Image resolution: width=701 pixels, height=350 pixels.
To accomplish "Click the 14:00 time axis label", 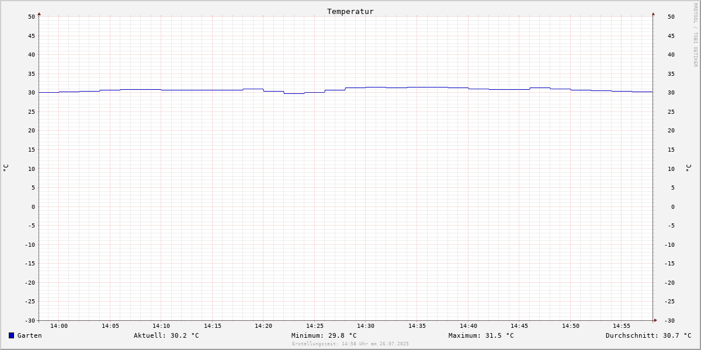I will pyautogui.click(x=59, y=326).
